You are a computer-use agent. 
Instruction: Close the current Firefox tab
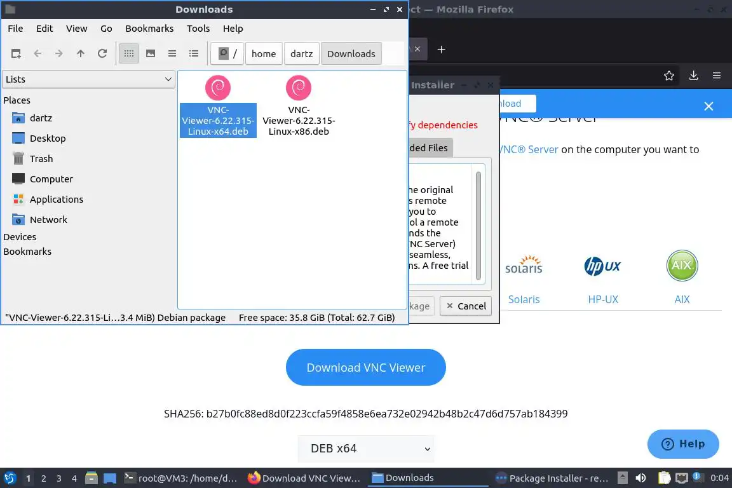point(417,49)
